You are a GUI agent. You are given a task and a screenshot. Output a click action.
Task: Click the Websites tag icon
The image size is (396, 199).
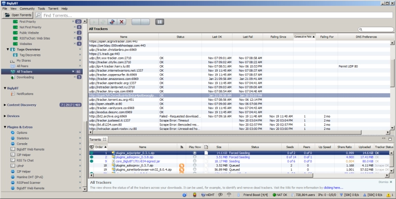point(15,44)
